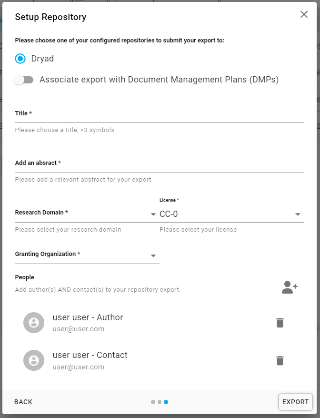Click the Title input field
Viewport: 320px width, 418px height.
tap(160, 114)
